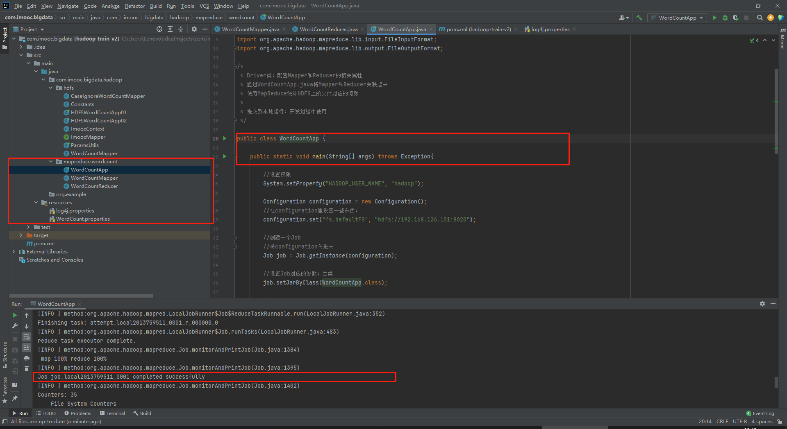Open Search Everywhere magnifier
The height and width of the screenshot is (429, 787).
[760, 18]
